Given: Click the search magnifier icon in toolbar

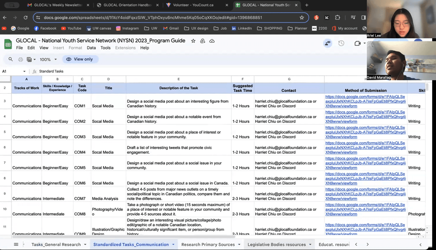Looking at the screenshot, I should point(10,59).
